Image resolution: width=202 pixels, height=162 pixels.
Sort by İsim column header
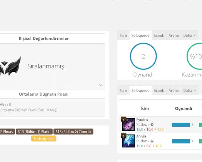pyautogui.click(x=145, y=108)
